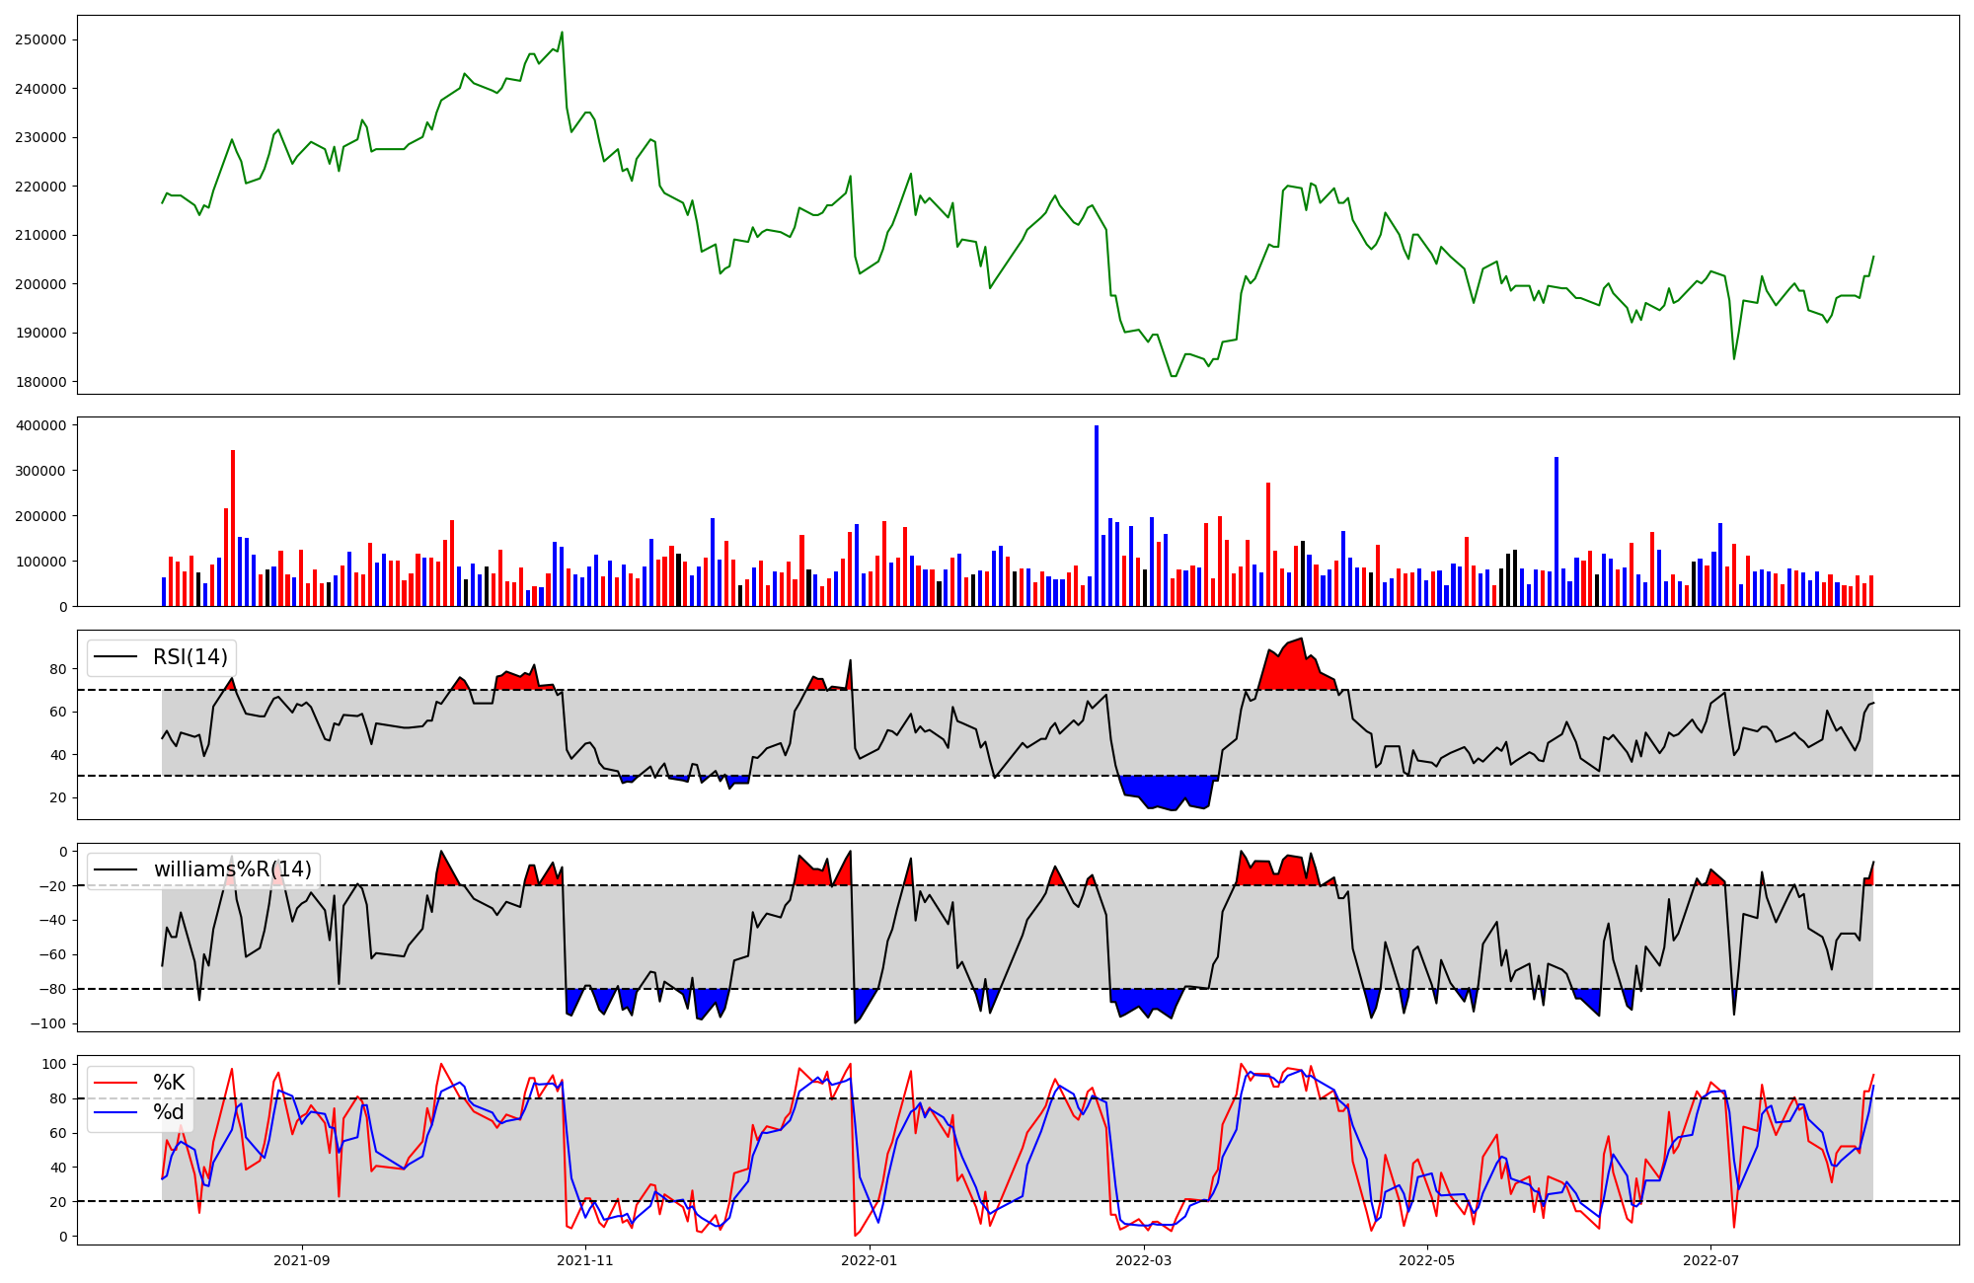The image size is (1974, 1283).
Task: Select the 2022-07 date label on x-axis
Action: click(1710, 1260)
